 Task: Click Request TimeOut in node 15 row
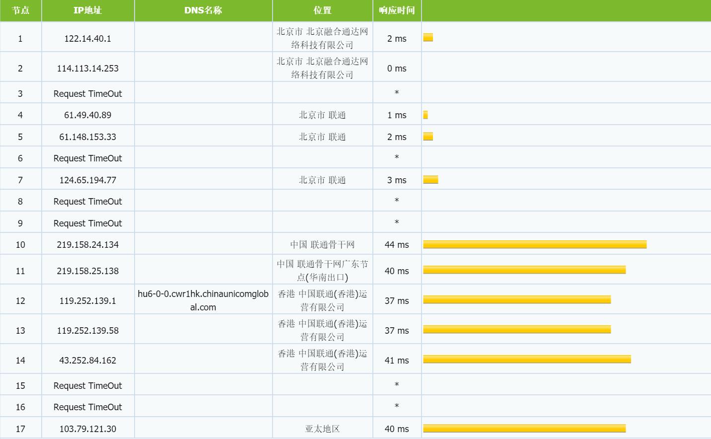click(88, 386)
